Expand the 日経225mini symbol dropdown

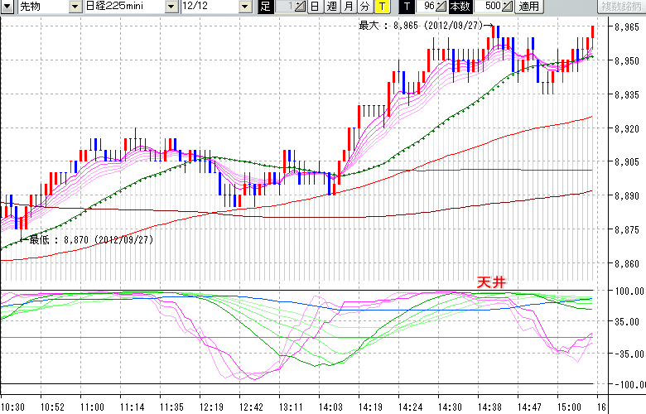[171, 7]
